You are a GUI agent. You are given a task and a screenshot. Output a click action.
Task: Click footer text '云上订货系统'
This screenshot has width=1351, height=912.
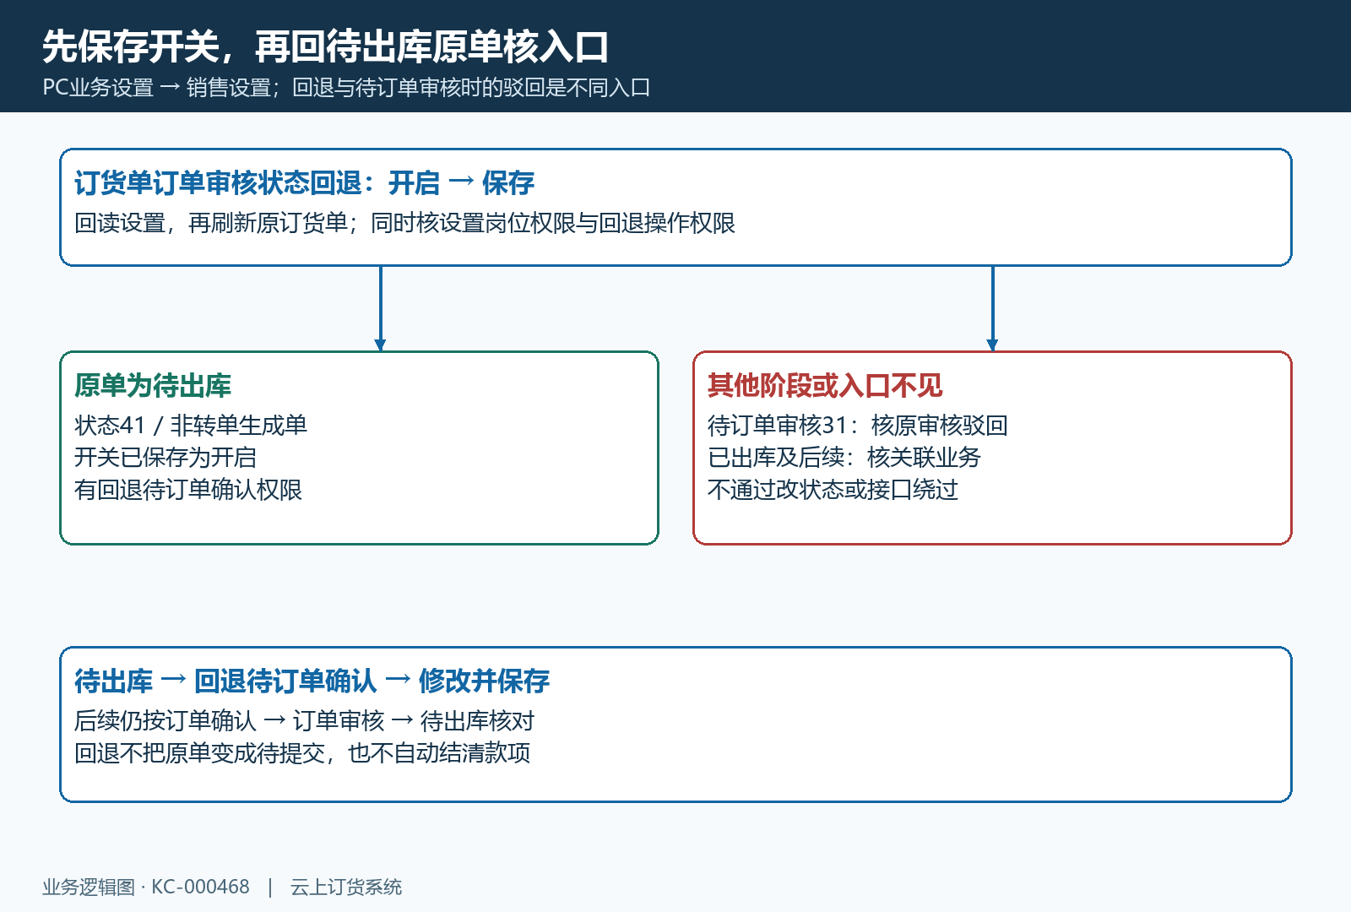click(346, 887)
